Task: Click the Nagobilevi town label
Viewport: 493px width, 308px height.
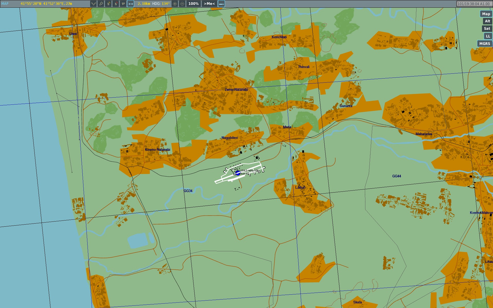Action: [x=230, y=138]
